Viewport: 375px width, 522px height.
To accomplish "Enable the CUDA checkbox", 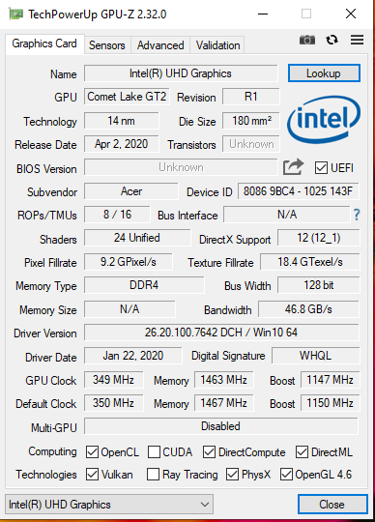I will [154, 452].
